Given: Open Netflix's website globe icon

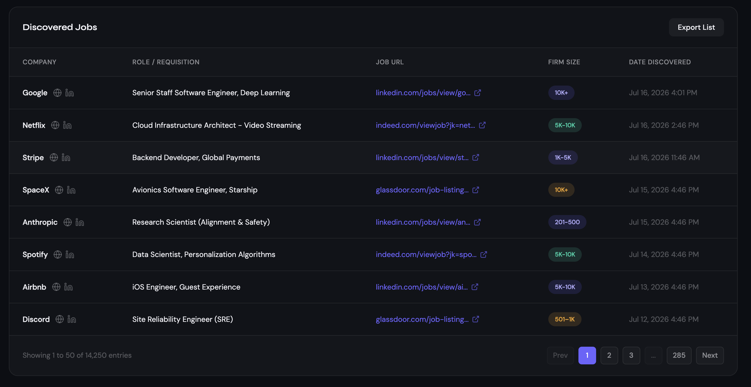Looking at the screenshot, I should (55, 125).
